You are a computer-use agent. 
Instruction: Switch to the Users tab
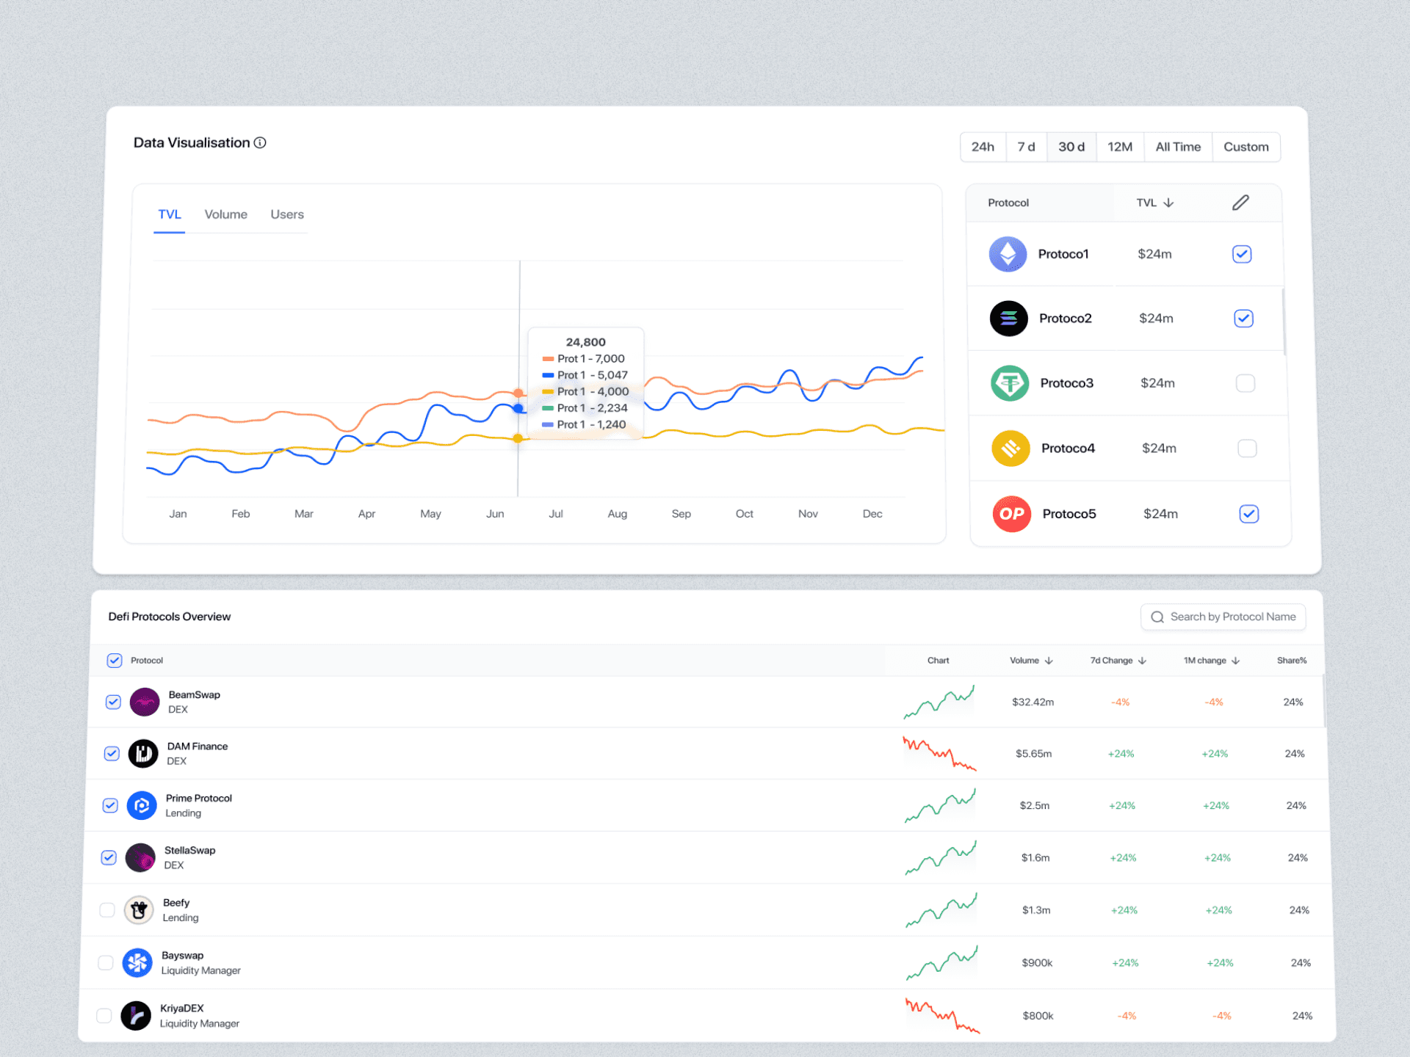286,214
